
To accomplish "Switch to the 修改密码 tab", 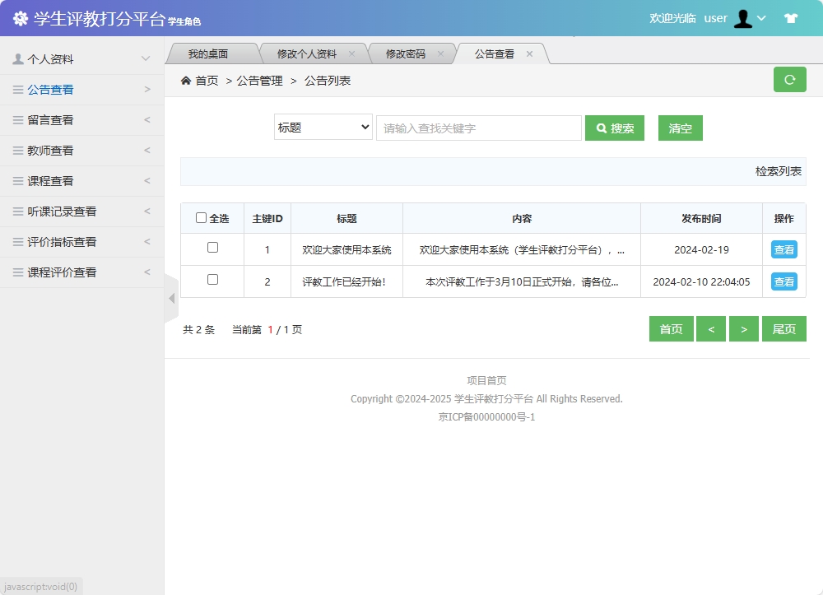I will [407, 53].
